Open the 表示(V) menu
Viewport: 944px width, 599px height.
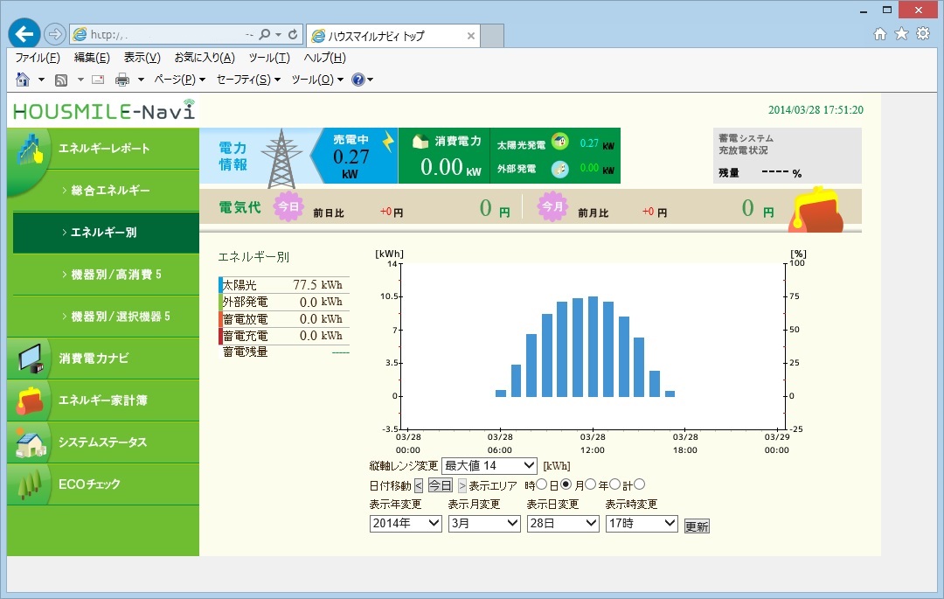142,58
